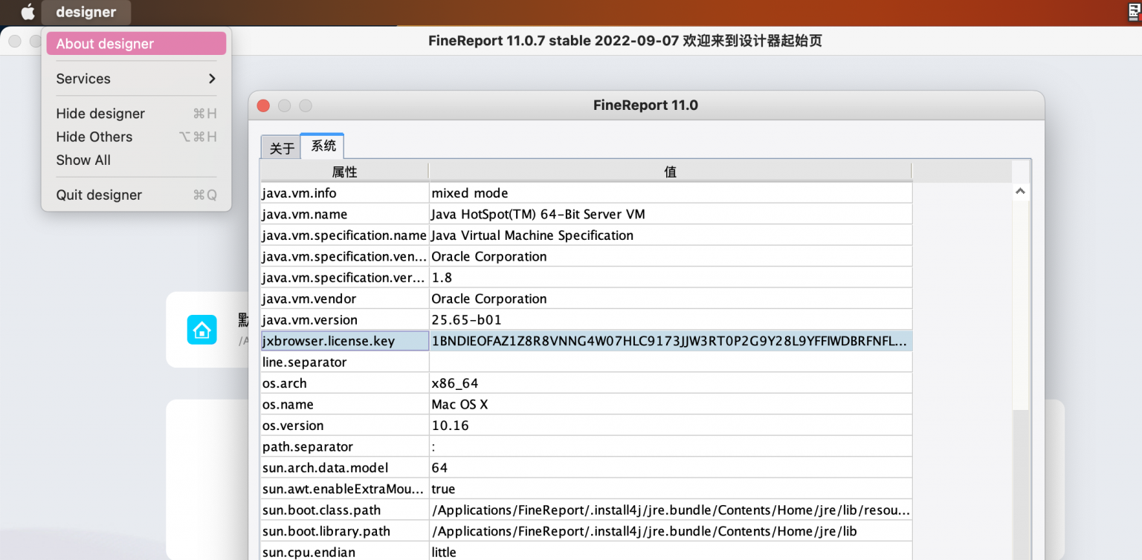Select the 系统 tab
Viewport: 1142px width, 560px height.
321,146
